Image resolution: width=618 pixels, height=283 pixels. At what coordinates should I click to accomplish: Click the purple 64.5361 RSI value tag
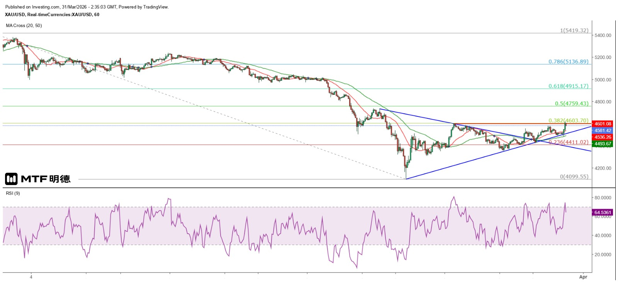point(603,212)
